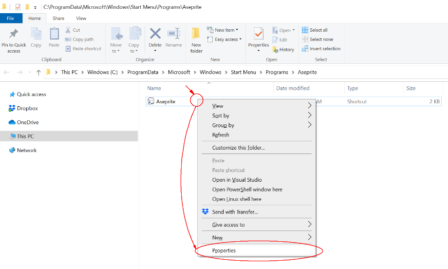Click the Up arrow navigation icon
Screen dimensions: 448x269
click(38, 73)
